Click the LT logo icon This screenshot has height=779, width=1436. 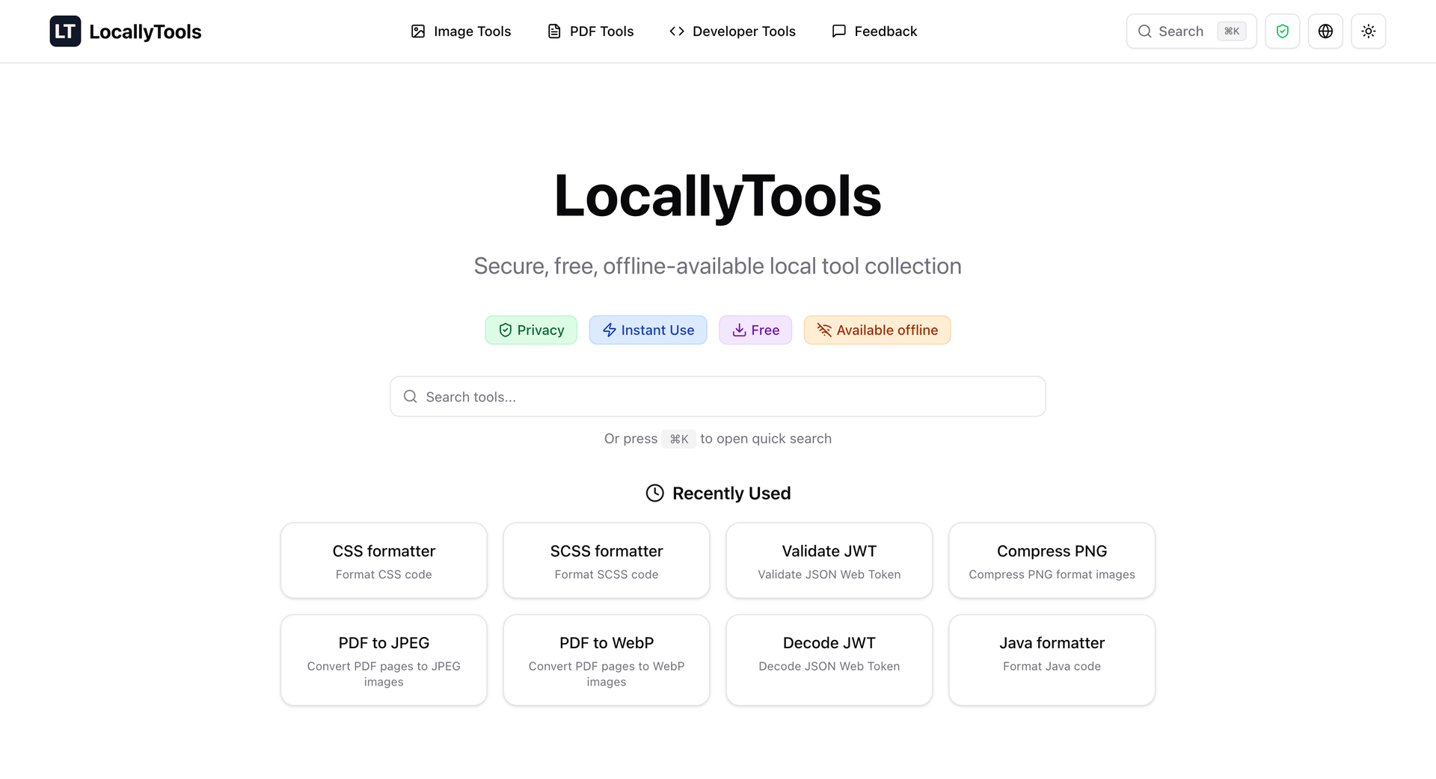(65, 31)
